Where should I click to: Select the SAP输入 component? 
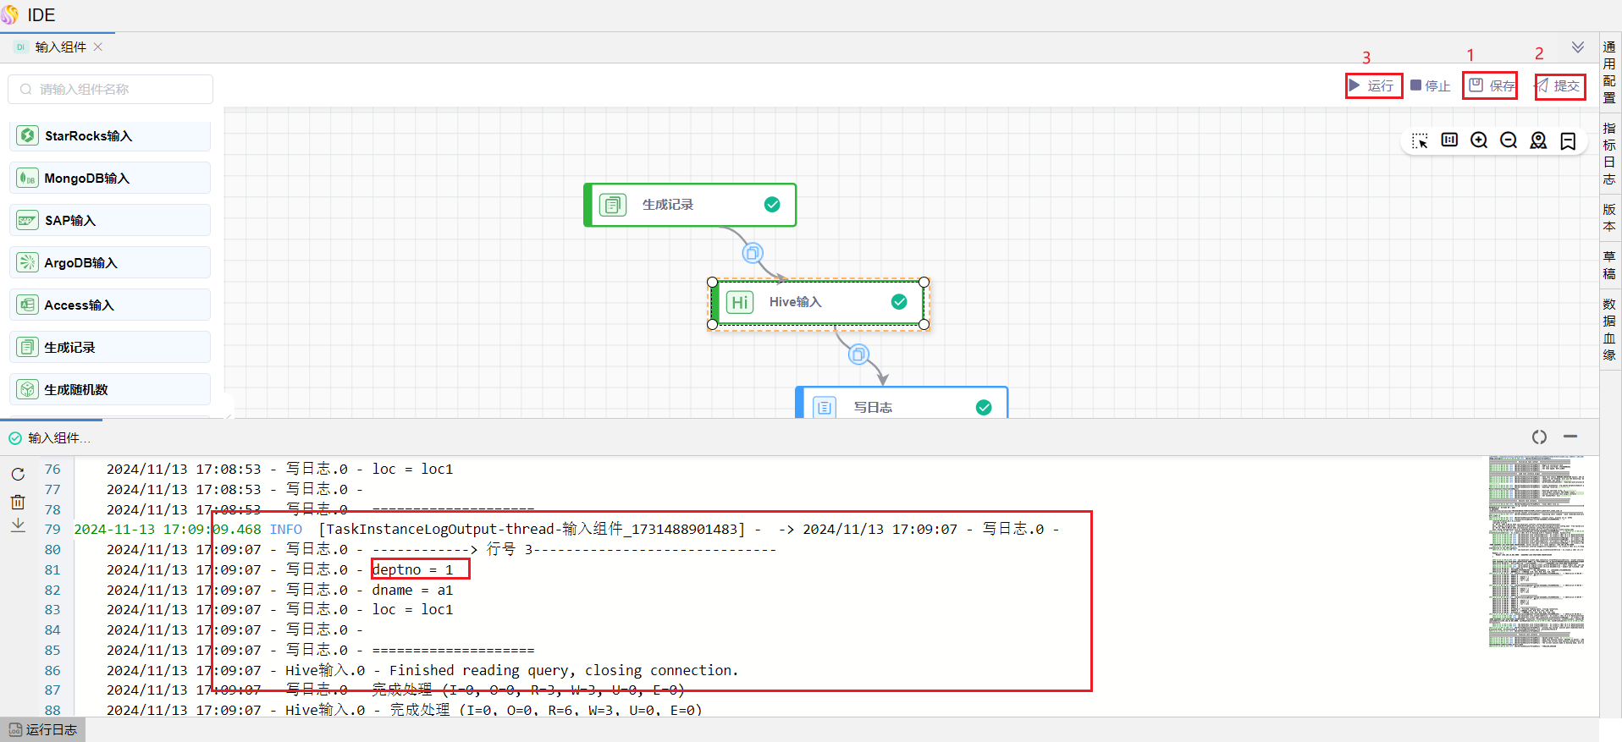110,220
